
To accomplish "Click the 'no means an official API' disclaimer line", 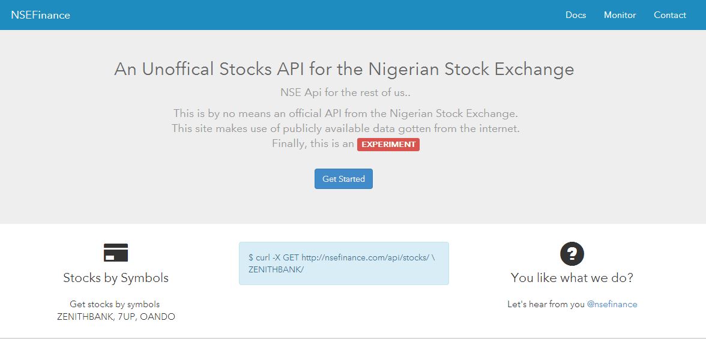I will point(345,113).
